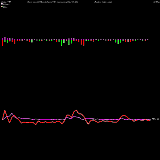Select the 'Price' legend label
The width and height of the screenshot is (160, 160).
pos(5,7)
